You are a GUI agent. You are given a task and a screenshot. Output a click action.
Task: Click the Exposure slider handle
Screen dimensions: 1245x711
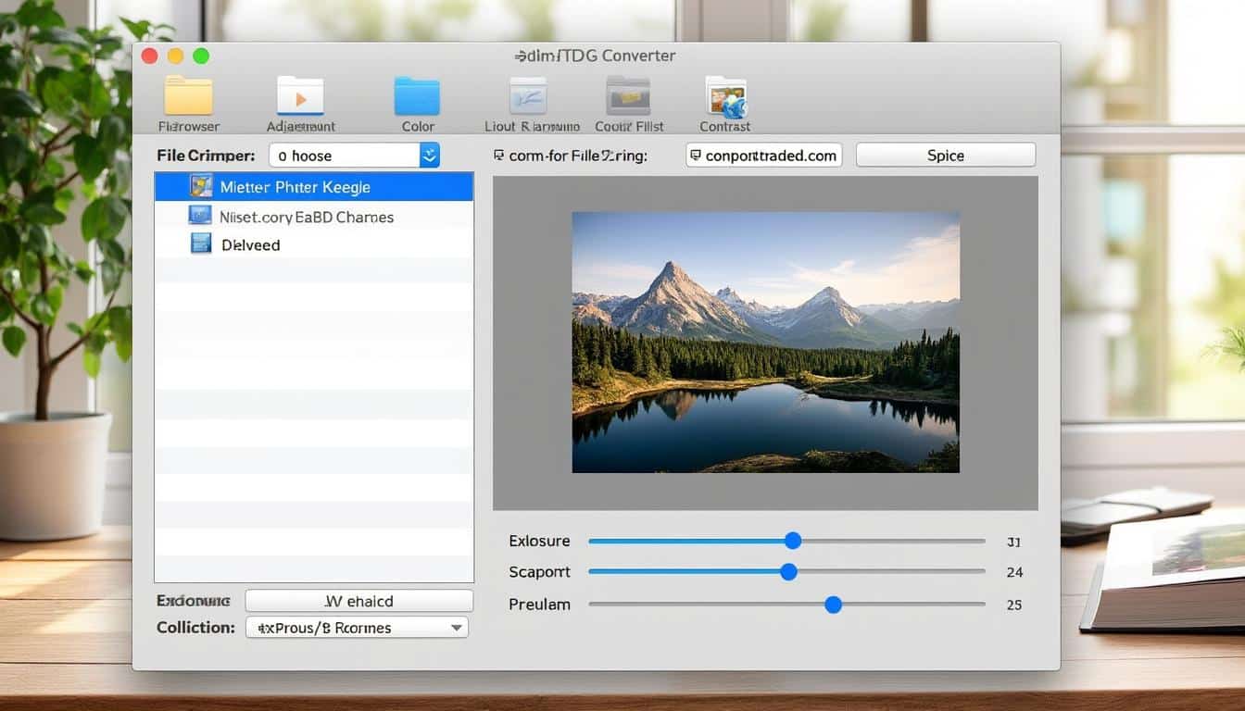coord(793,540)
